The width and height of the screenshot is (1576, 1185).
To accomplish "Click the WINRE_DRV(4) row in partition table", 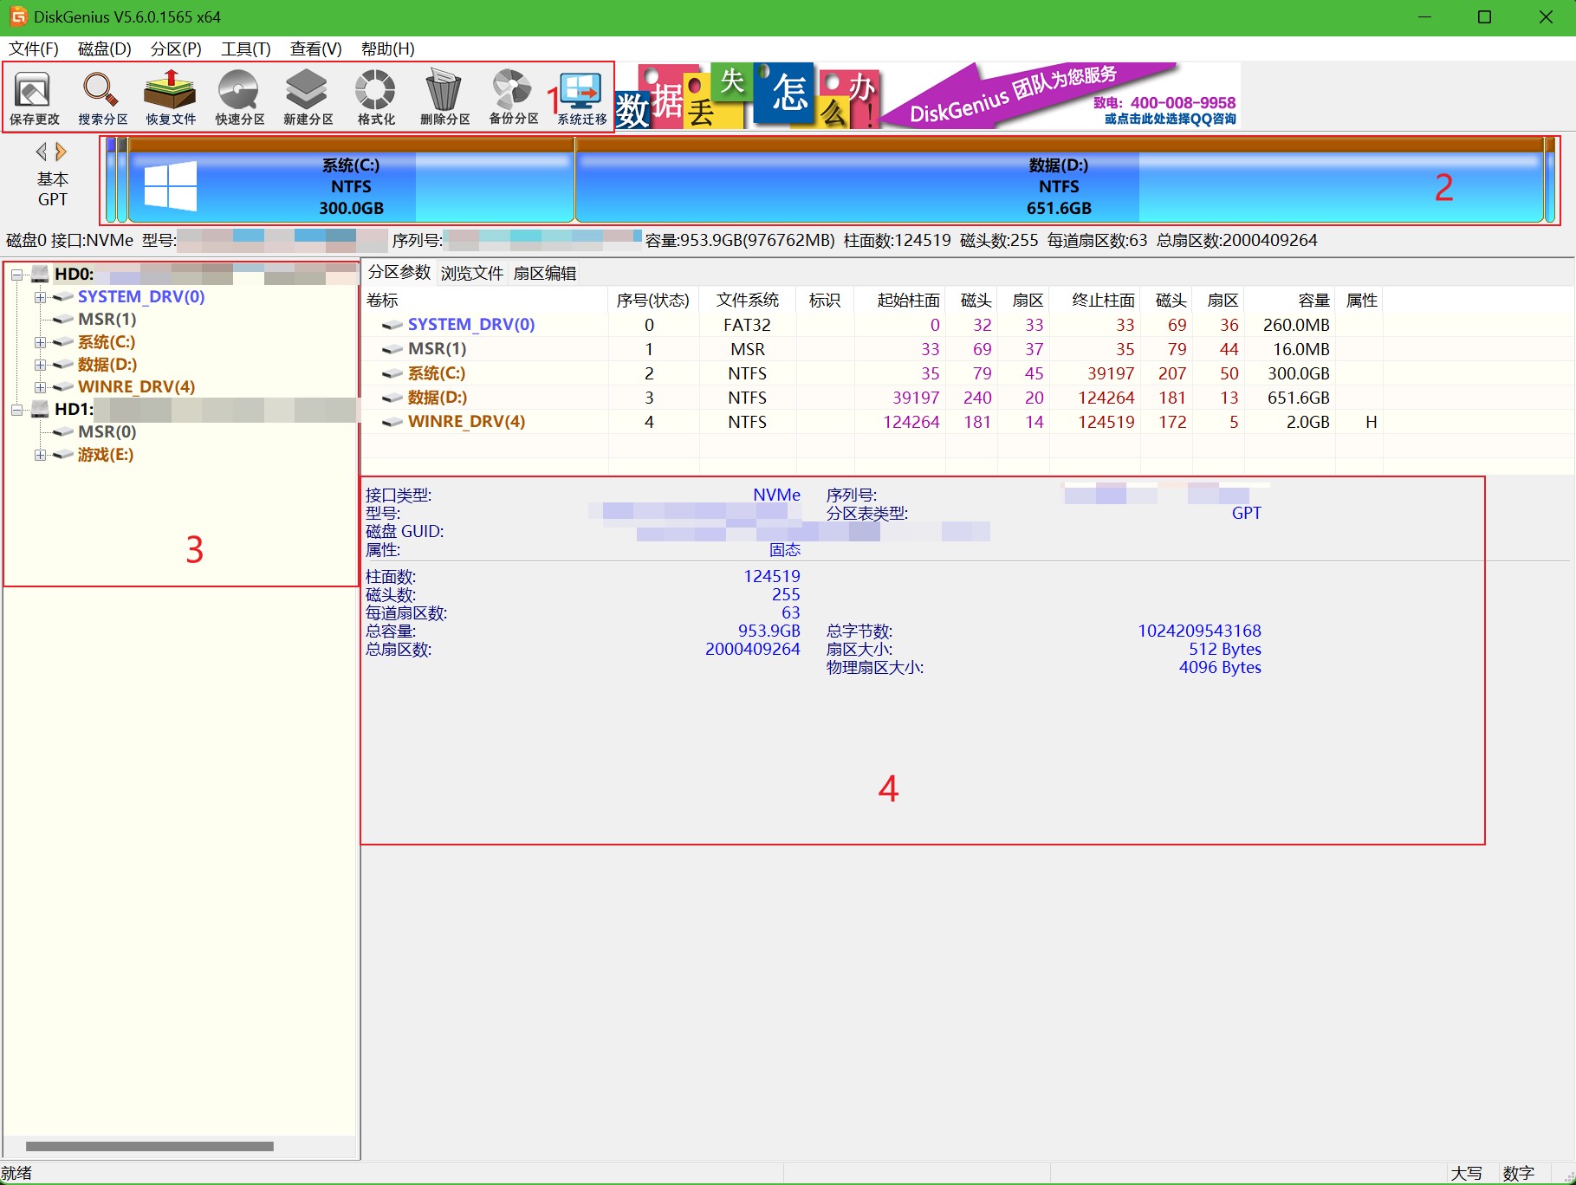I will point(466,422).
